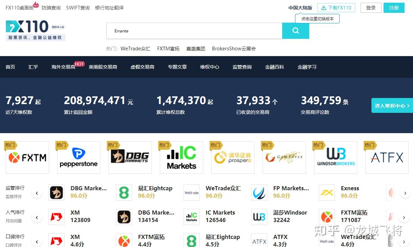Click the search magnifier button
This screenshot has width=413, height=247.
tap(295, 31)
